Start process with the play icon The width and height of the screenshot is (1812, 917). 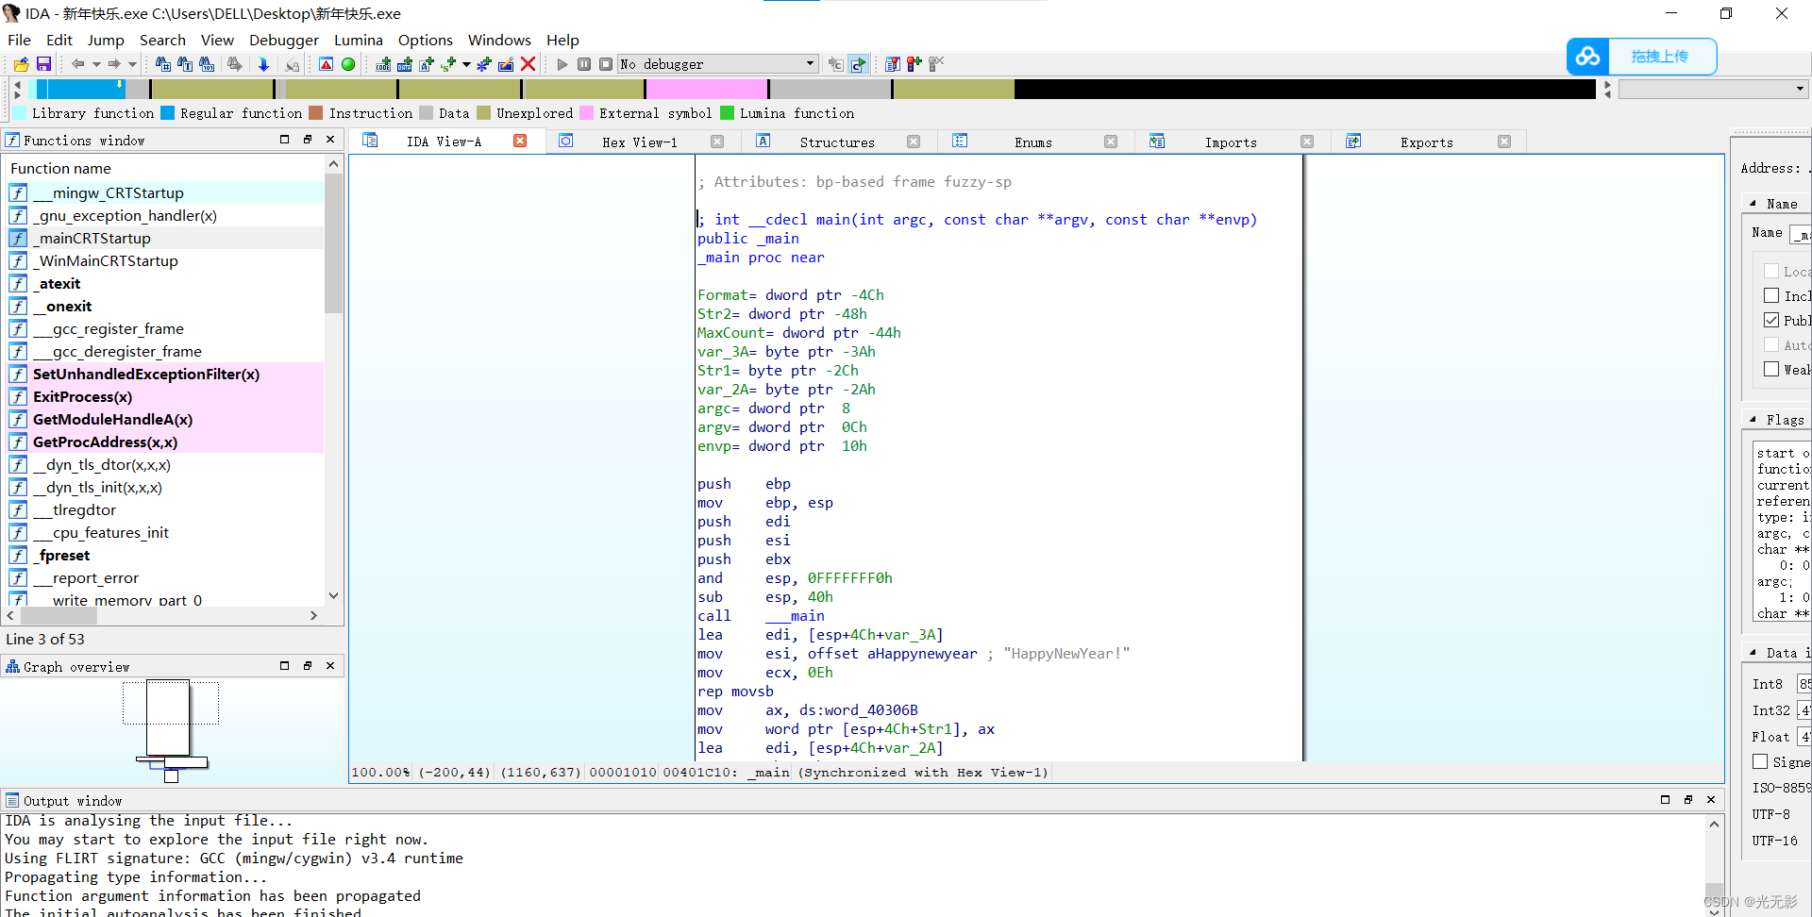coord(562,64)
